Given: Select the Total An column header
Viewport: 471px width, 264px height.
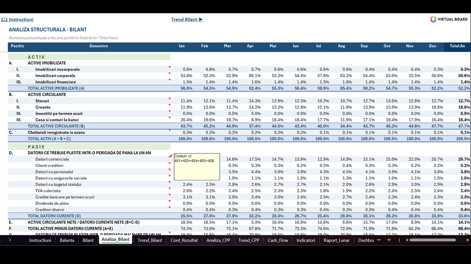Looking at the screenshot, I should [457, 46].
